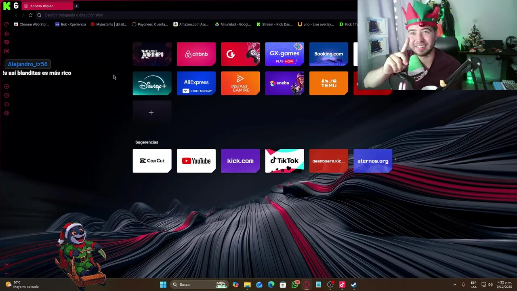Open Microsoft Edge from taskbar
Viewport: 517px width, 291px height.
(x=271, y=285)
